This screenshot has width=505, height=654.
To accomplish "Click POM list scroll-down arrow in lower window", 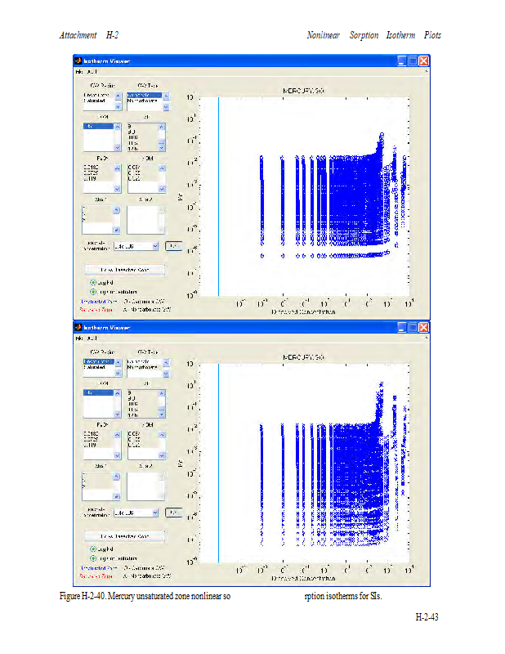I will pos(162,457).
